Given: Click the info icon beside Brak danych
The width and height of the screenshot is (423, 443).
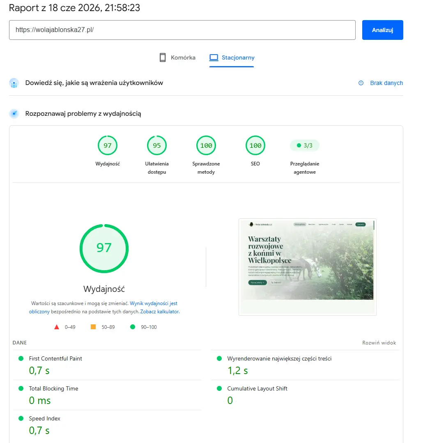Looking at the screenshot, I should [x=361, y=83].
